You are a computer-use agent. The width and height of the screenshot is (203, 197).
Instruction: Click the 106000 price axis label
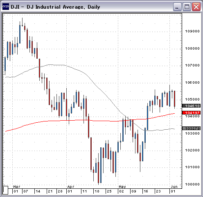pyautogui.click(x=192, y=82)
